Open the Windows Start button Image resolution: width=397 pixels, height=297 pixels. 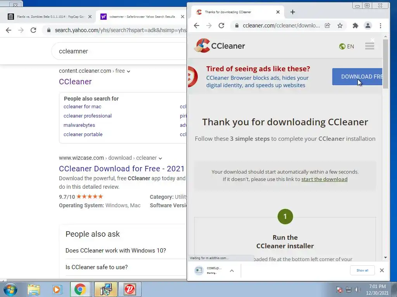click(10, 289)
